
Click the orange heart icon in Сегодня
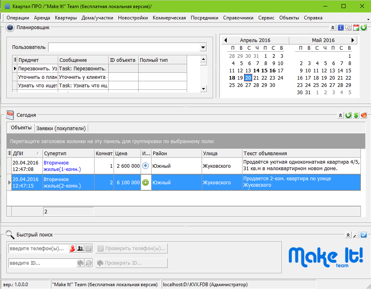[x=364, y=115]
